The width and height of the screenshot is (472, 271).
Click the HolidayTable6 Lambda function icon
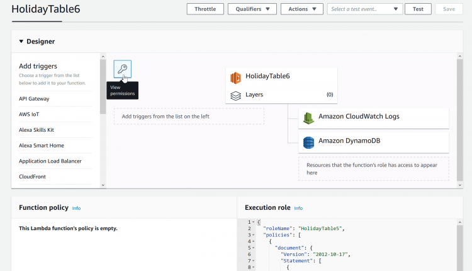pos(235,77)
